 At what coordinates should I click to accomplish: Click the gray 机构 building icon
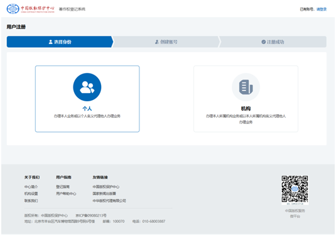(246, 87)
